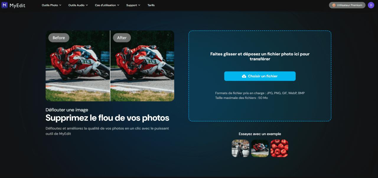Open the Support dropdown chevron
378x178 pixels.
pyautogui.click(x=139, y=5)
